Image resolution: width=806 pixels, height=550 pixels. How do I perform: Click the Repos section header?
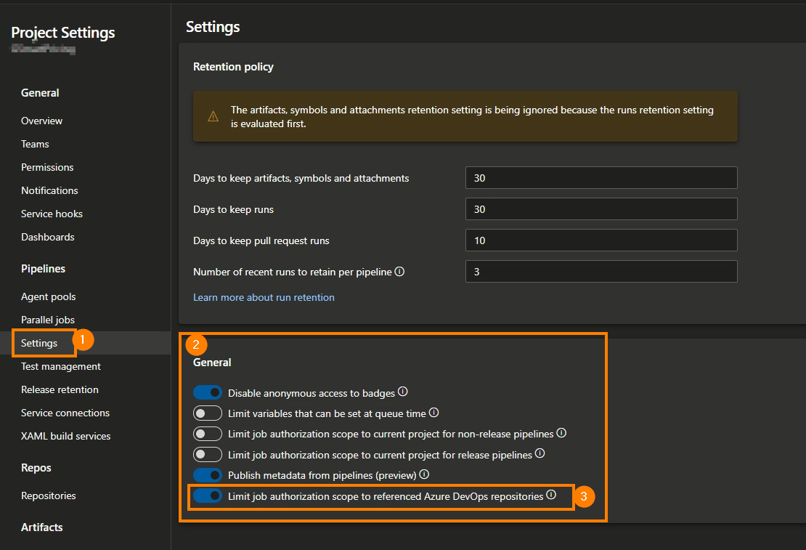click(36, 468)
